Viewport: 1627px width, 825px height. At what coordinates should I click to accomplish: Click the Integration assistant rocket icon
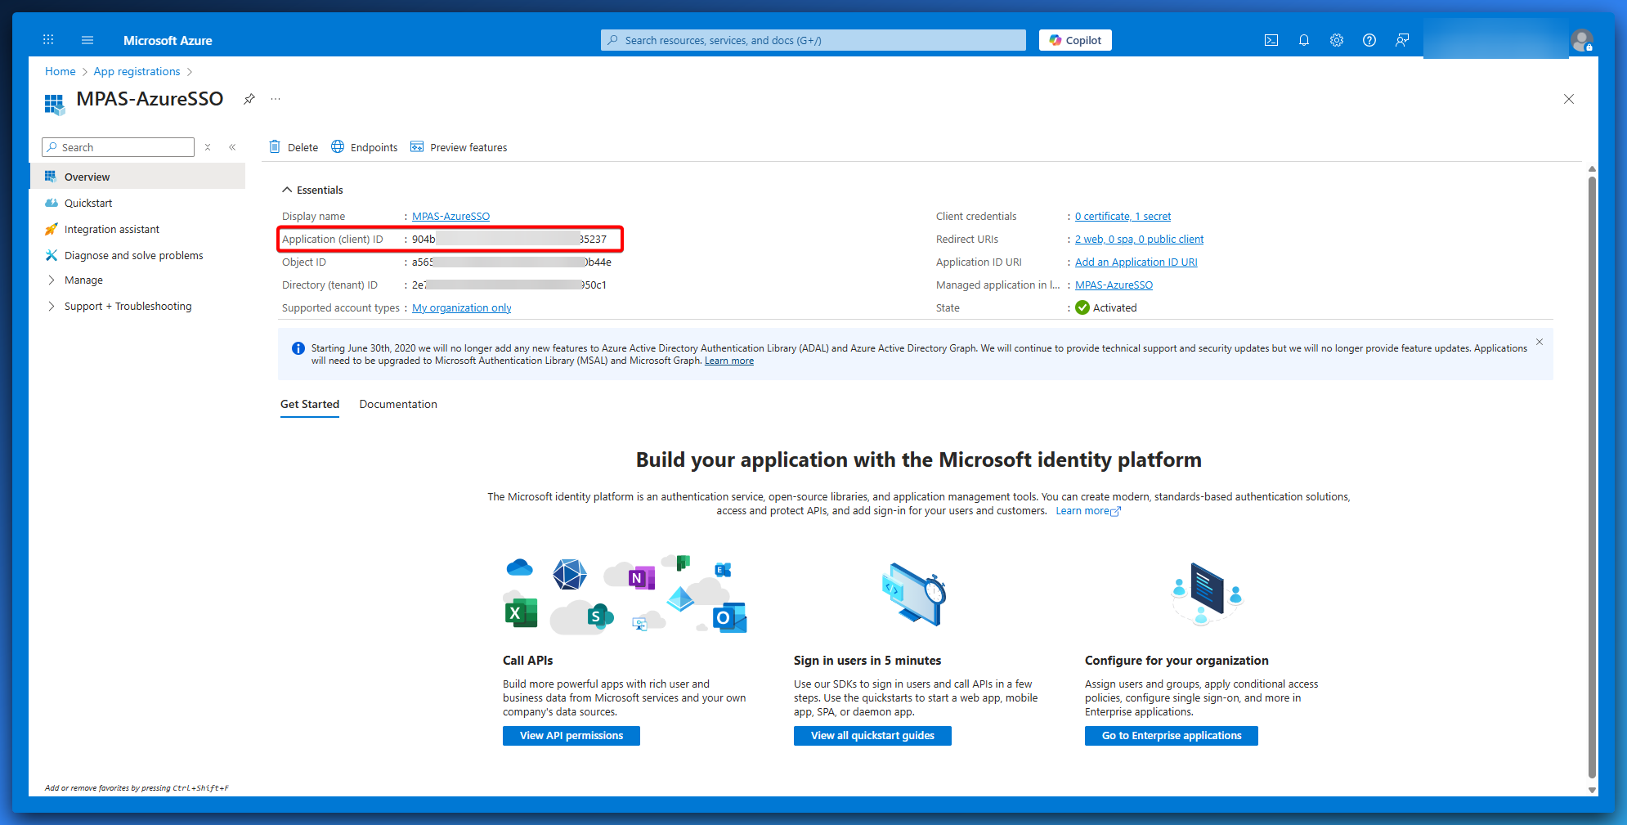51,229
